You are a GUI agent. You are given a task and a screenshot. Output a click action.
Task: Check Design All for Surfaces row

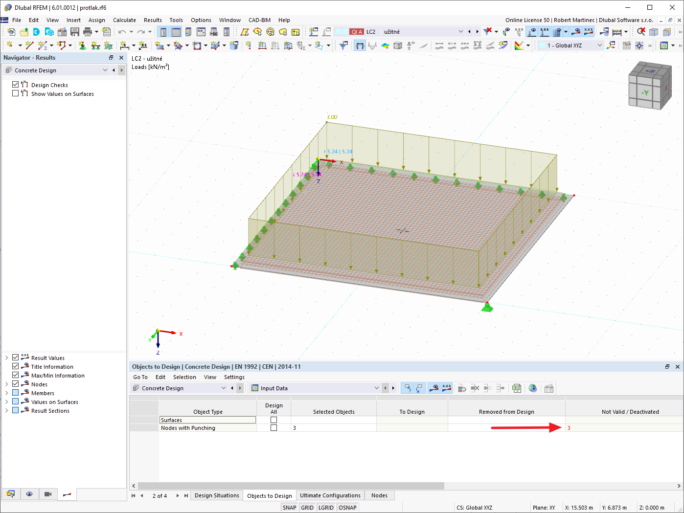(x=274, y=420)
